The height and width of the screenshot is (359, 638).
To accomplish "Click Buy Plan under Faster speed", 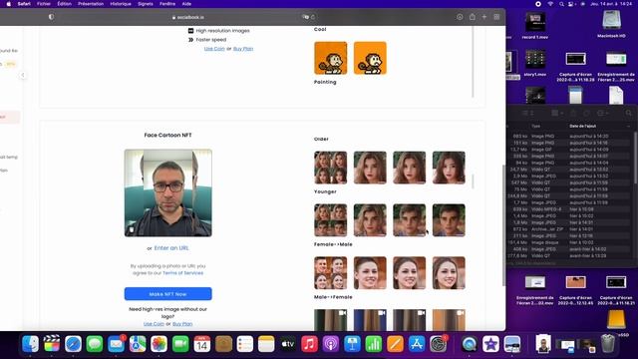I will [243, 49].
